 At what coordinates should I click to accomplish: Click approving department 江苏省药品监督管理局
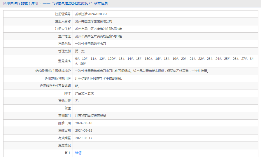point(90,115)
